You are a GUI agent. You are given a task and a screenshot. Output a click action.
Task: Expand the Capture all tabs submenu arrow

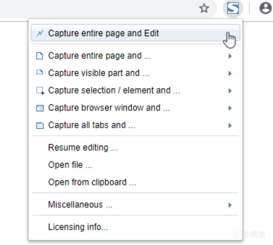230,125
